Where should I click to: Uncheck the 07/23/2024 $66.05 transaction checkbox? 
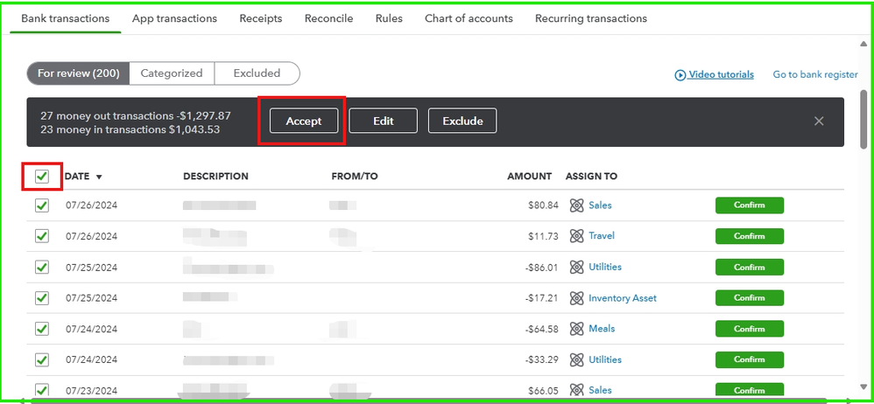coord(42,390)
